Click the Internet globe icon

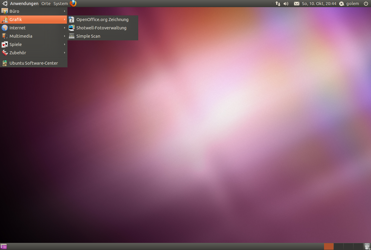pos(5,28)
